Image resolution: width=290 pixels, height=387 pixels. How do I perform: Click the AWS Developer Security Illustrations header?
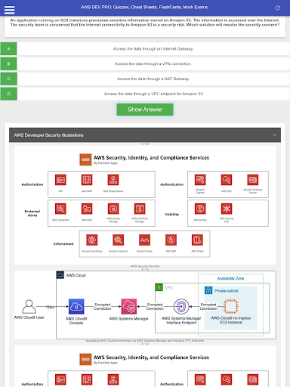pos(145,135)
